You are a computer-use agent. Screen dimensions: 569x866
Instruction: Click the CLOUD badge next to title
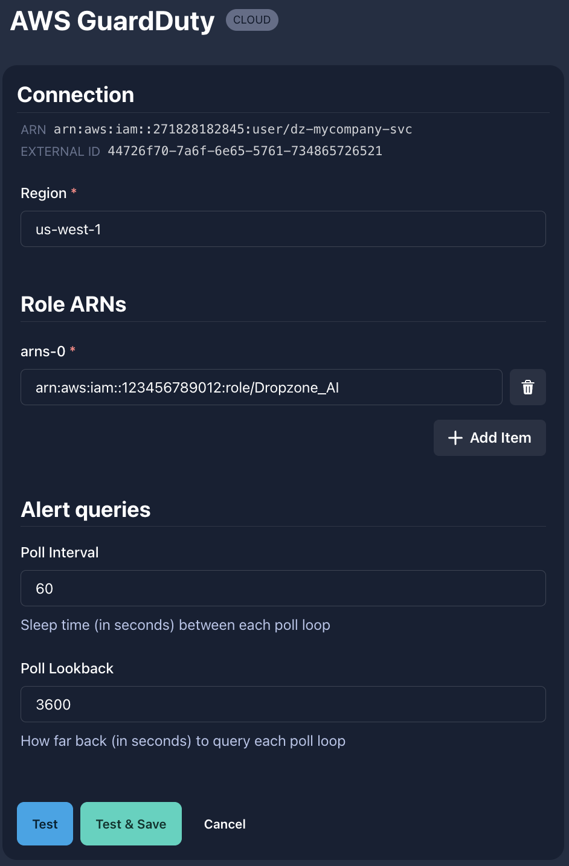click(252, 20)
